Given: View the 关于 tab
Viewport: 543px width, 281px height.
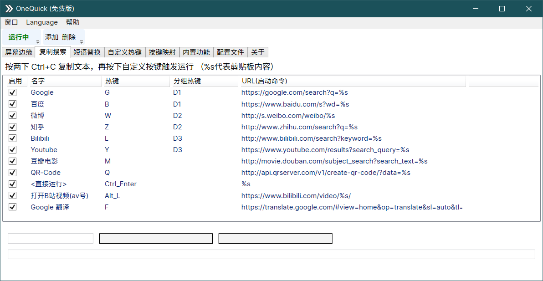Looking at the screenshot, I should coord(257,52).
